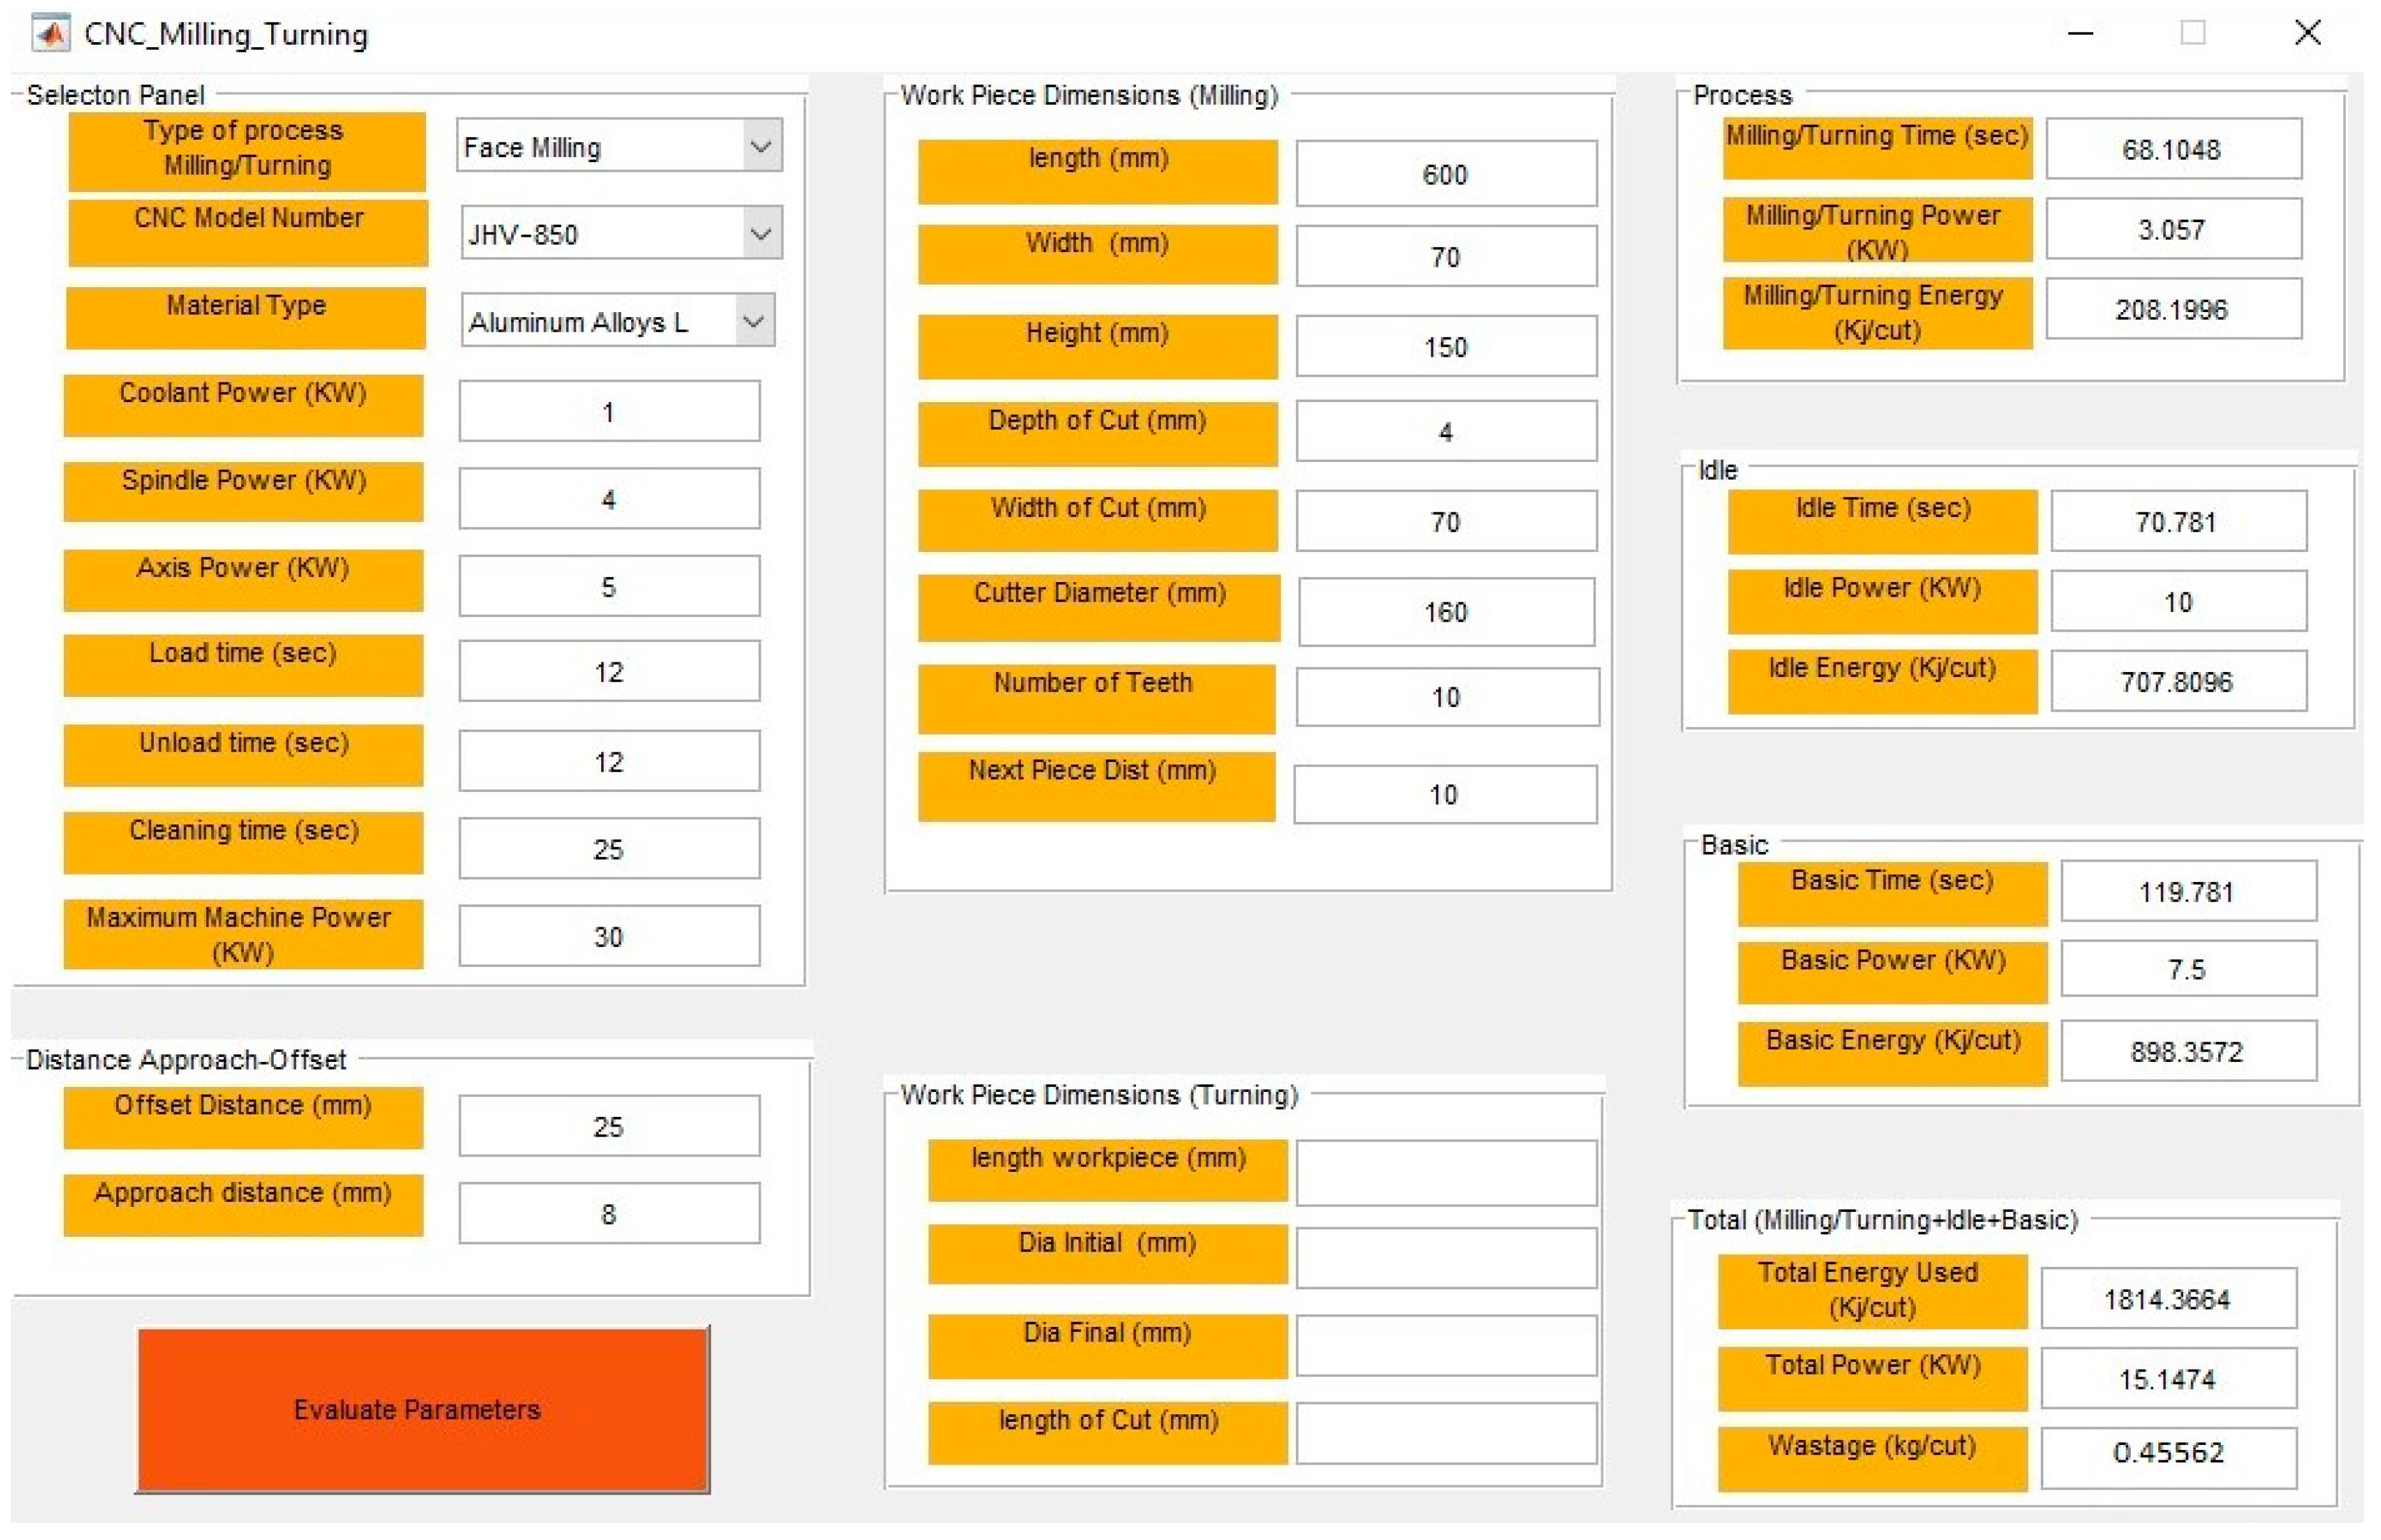
Task: Click the Cleaning time input field
Action: [x=608, y=848]
